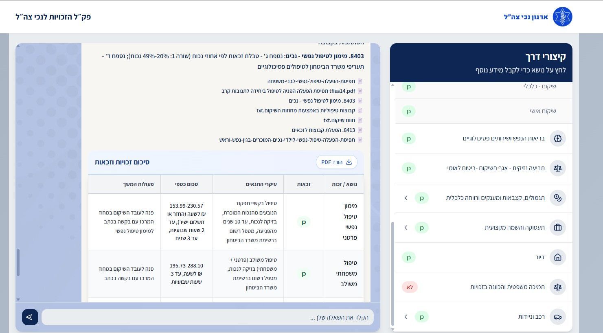Click the scales icon beside תביעה נזיקית
Image resolution: width=603 pixels, height=333 pixels.
[558, 168]
